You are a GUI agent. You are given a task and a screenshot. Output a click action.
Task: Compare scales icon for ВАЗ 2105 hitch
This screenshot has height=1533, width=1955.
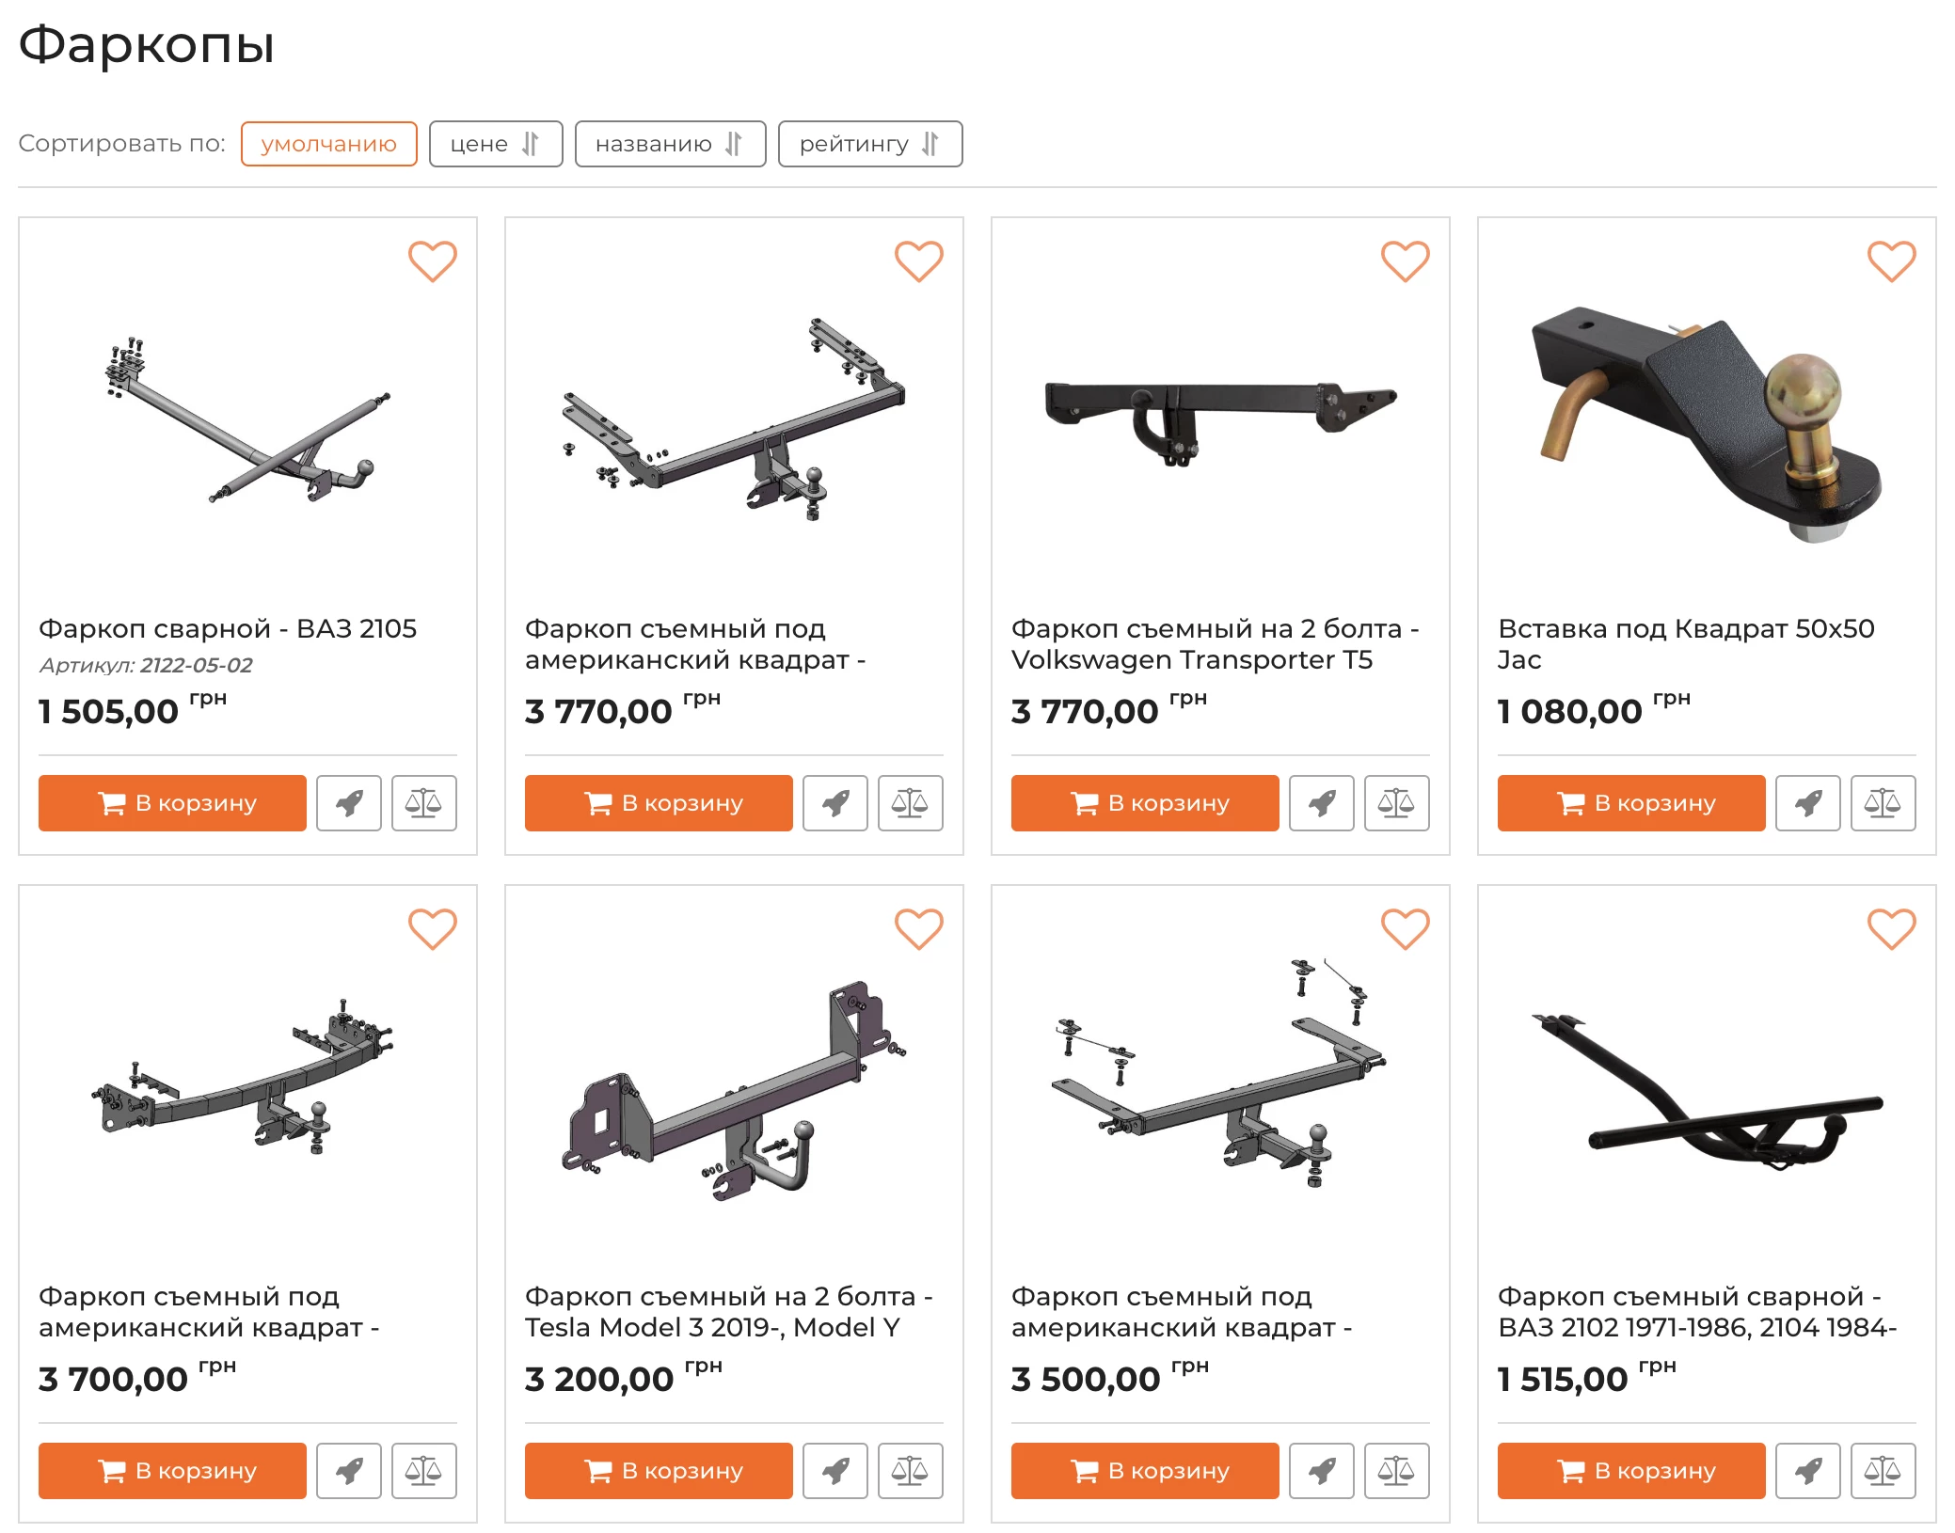(424, 803)
